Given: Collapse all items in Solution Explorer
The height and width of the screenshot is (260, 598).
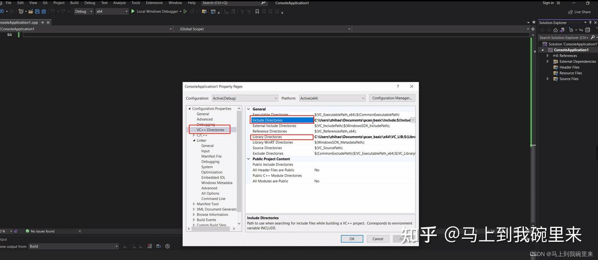Looking at the screenshot, I should tap(588, 29).
